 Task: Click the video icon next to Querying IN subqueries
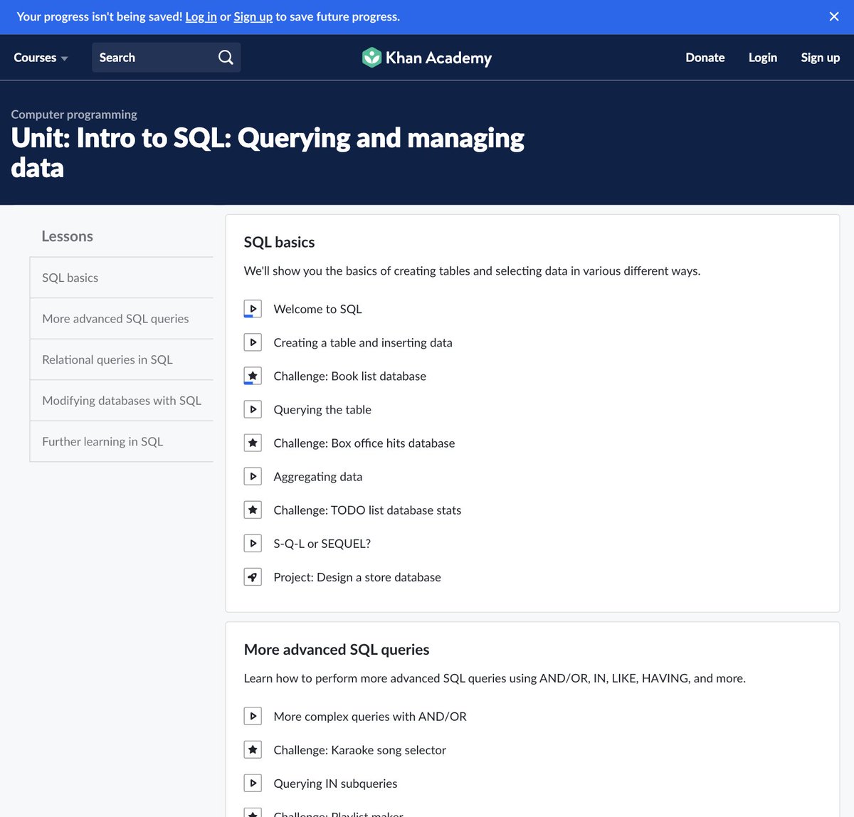253,783
